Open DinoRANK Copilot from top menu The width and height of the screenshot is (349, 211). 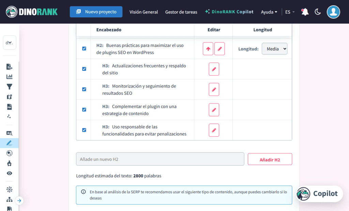pyautogui.click(x=229, y=12)
